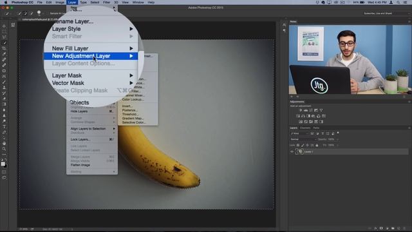Screen dimensions: 412x232
Task: Add Curves adjustment from Adjustments panel
Action: pos(311,110)
